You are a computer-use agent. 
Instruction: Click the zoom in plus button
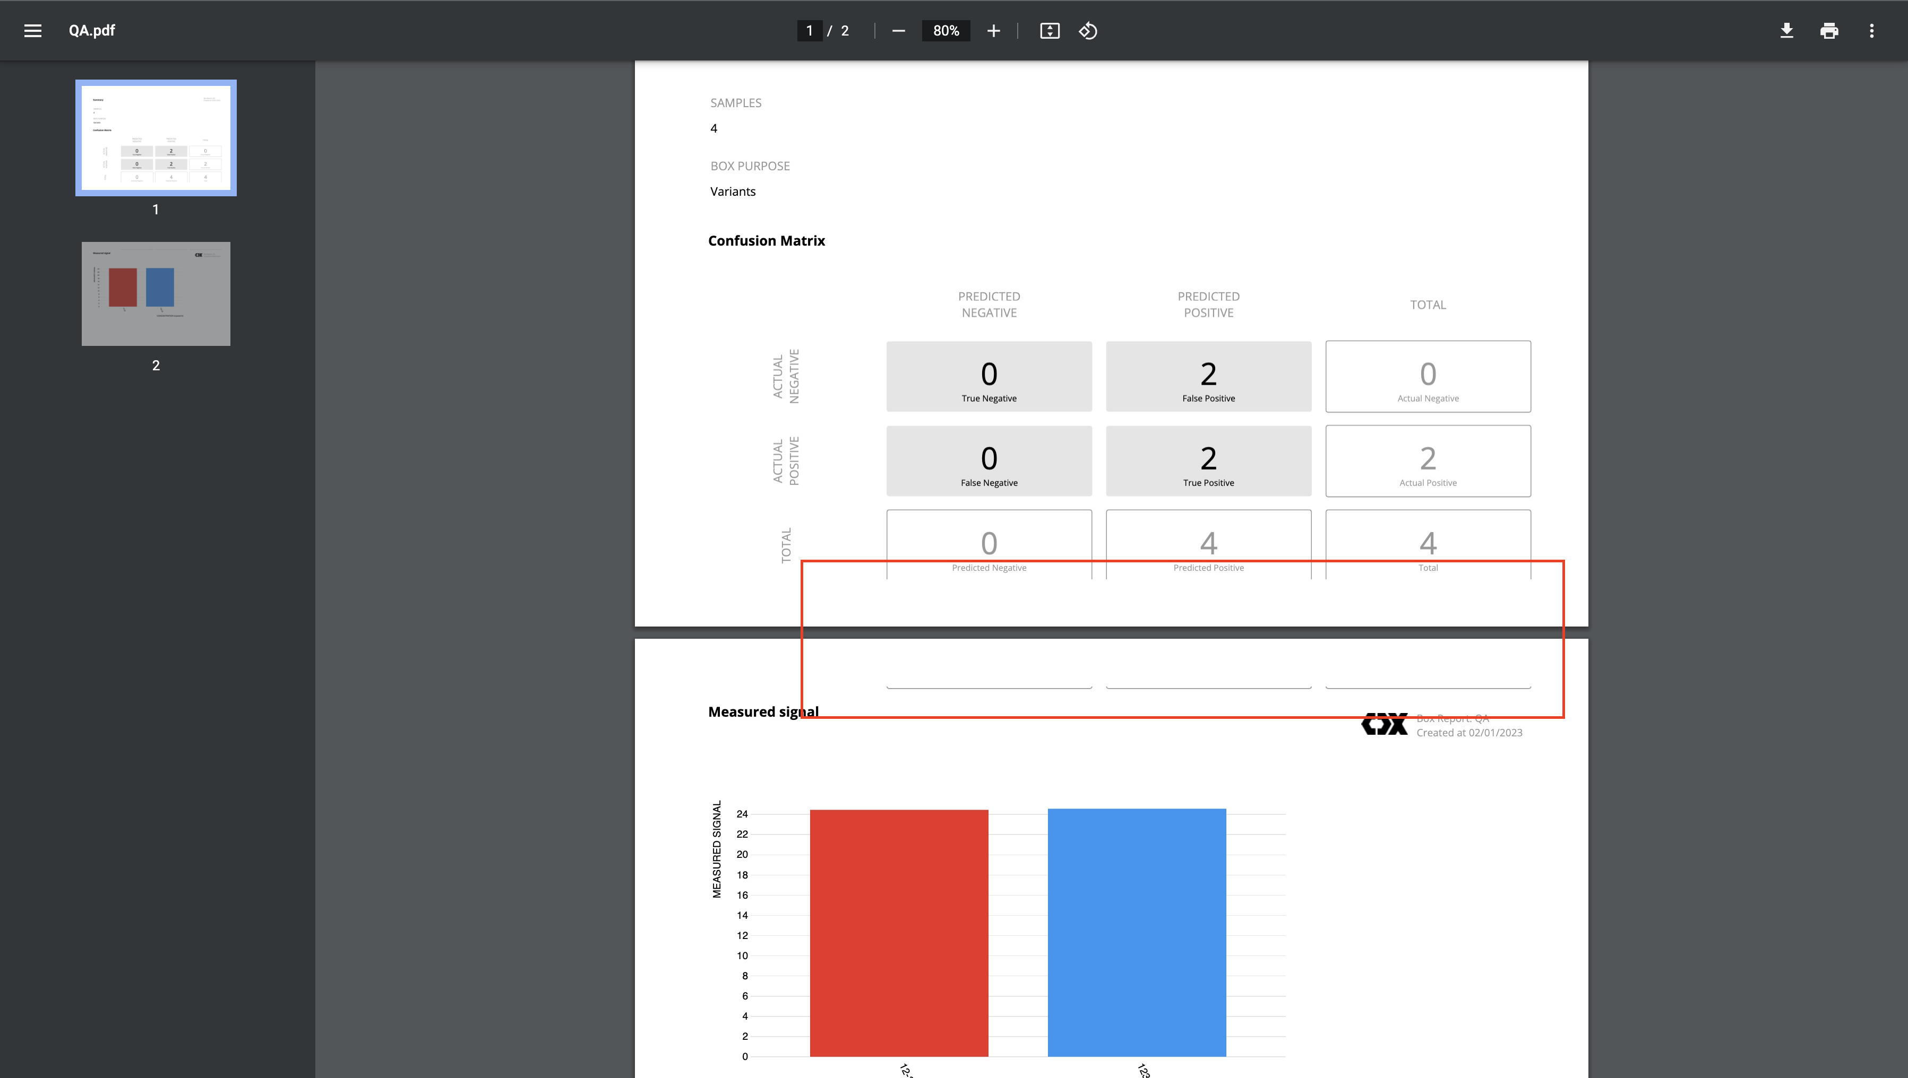coord(993,30)
